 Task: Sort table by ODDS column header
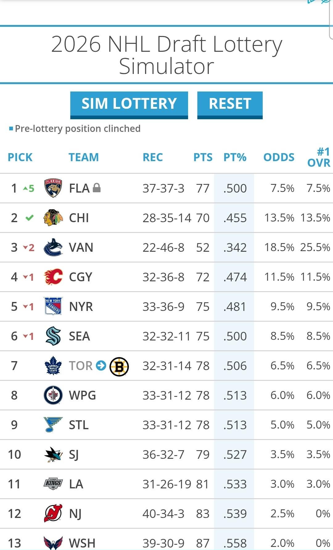(x=279, y=157)
